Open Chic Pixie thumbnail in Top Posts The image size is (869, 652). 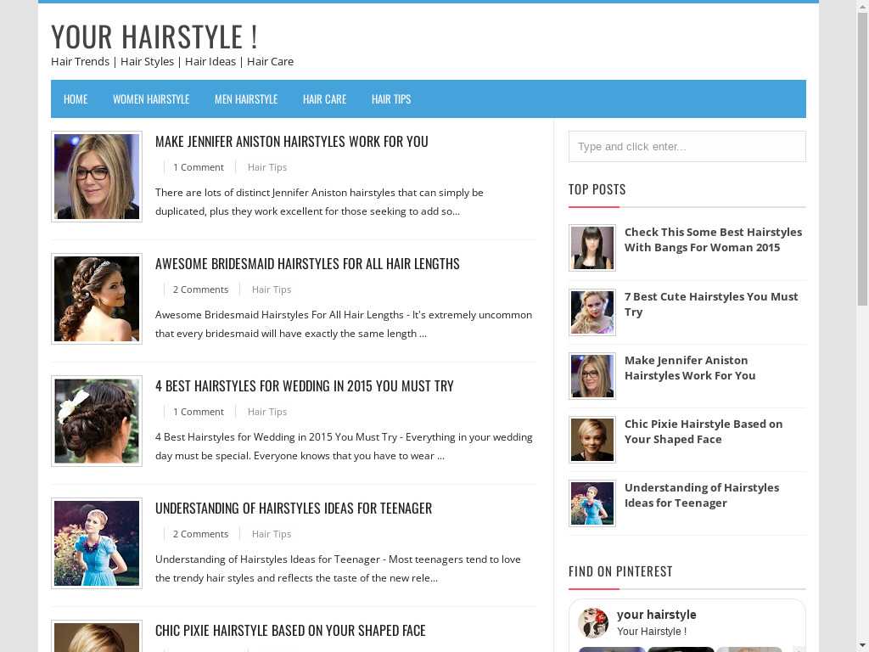point(592,439)
